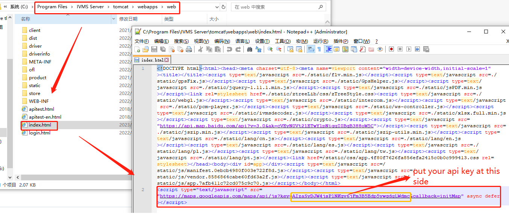
Task: Open the Function List panel icon
Action: click(362, 49)
